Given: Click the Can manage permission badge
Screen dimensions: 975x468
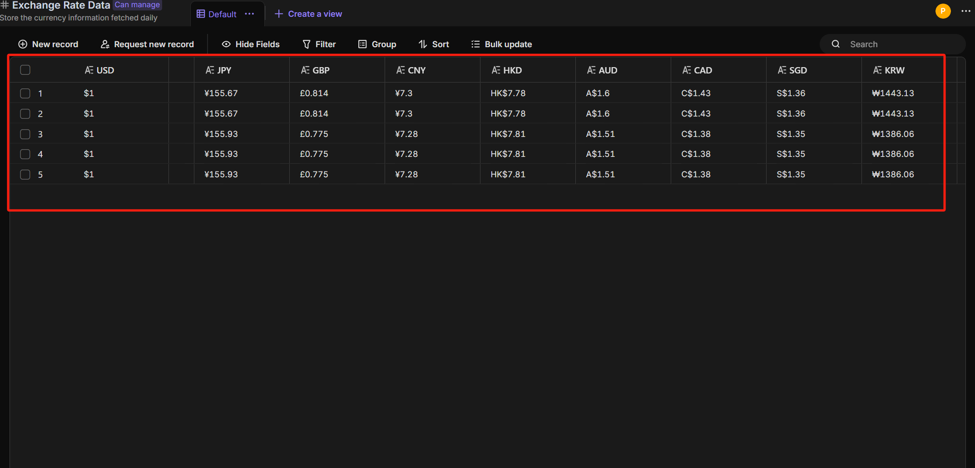Looking at the screenshot, I should (137, 5).
